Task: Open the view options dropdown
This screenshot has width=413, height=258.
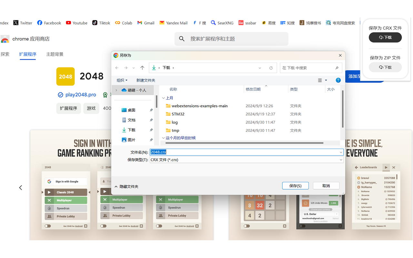Action: (x=326, y=80)
